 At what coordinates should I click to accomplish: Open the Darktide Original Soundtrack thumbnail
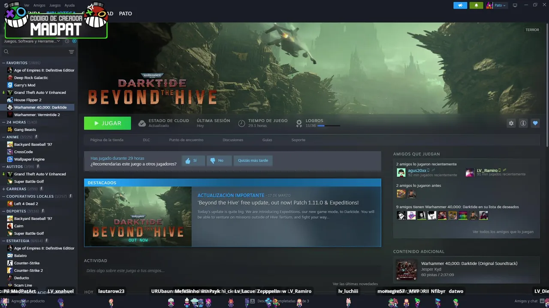click(406, 269)
